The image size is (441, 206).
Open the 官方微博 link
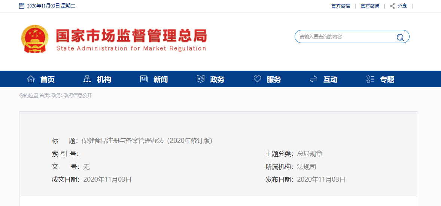pos(370,6)
